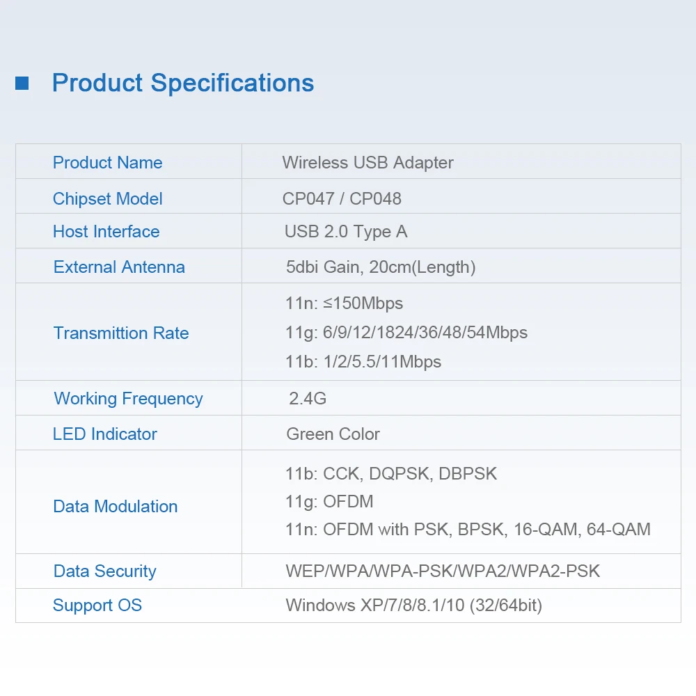Select the 11b 1/2/5.5/11Mbps line
This screenshot has width=696, height=696.
pos(363,362)
